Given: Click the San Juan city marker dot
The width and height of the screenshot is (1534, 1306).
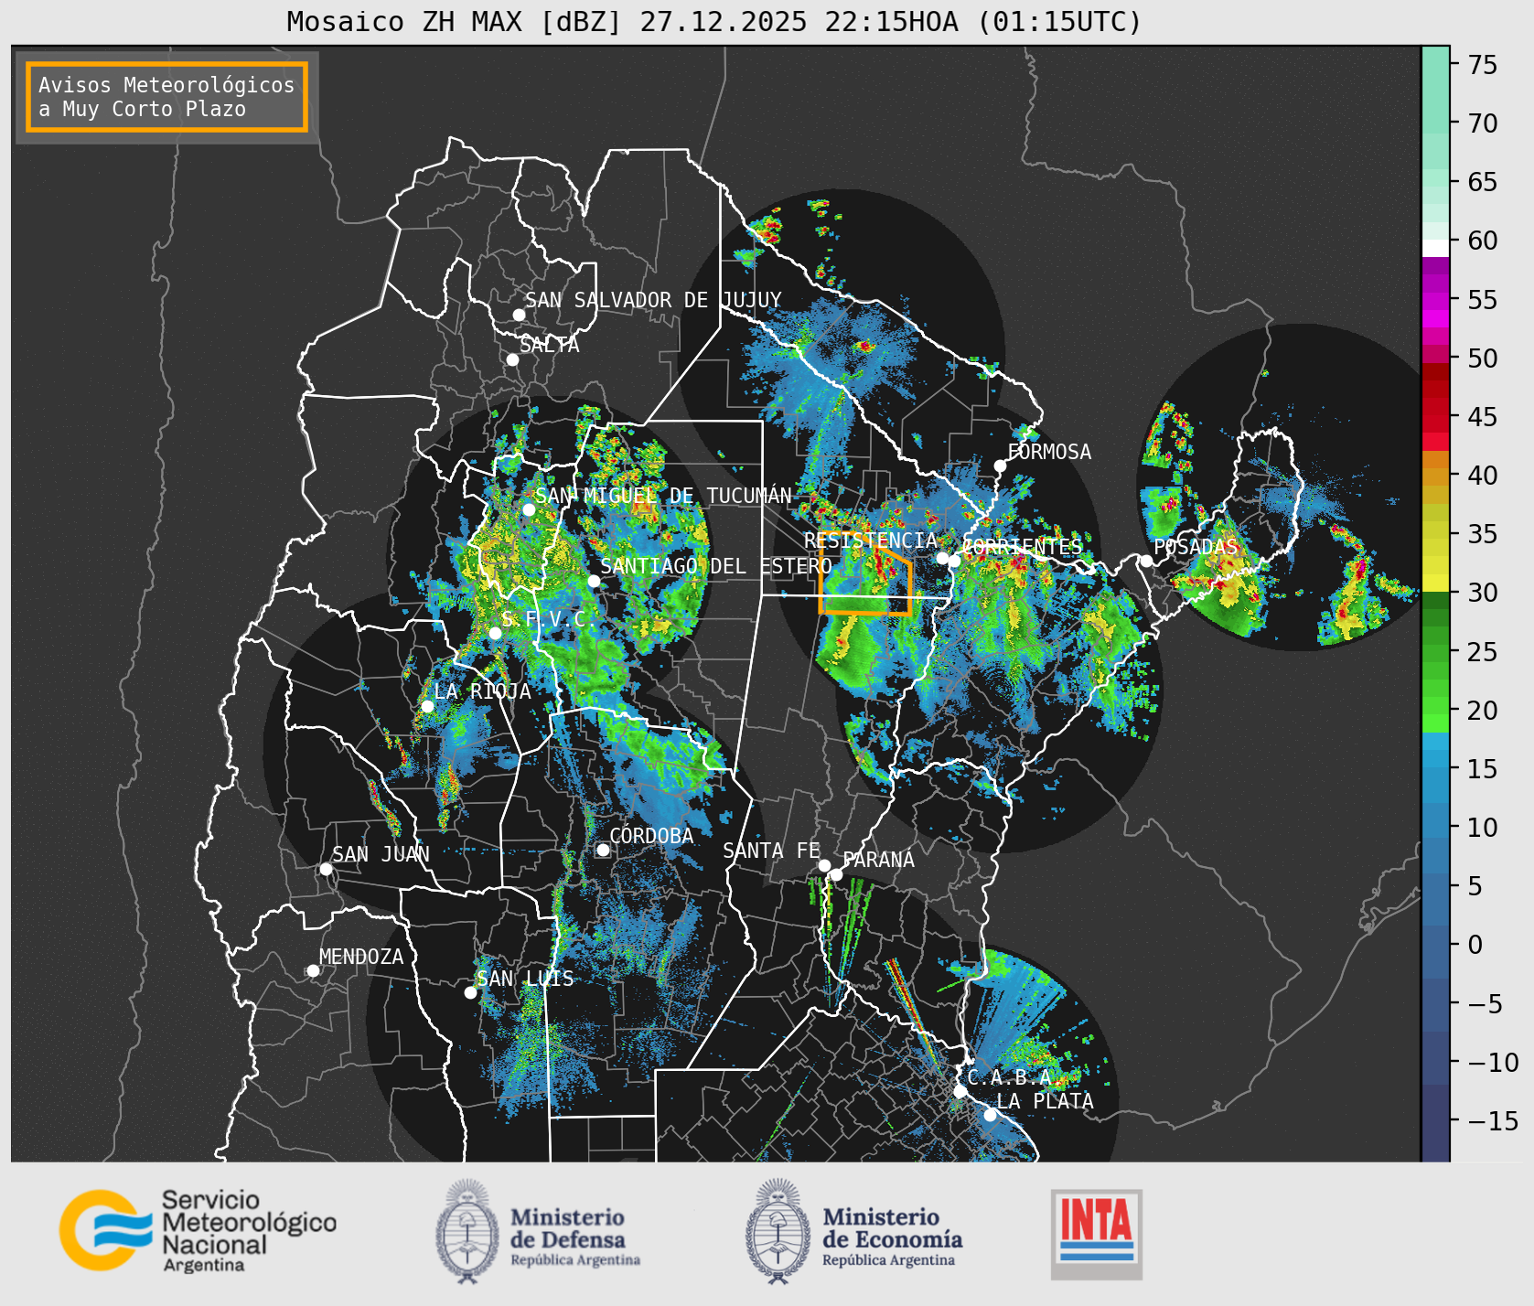Looking at the screenshot, I should [x=326, y=869].
